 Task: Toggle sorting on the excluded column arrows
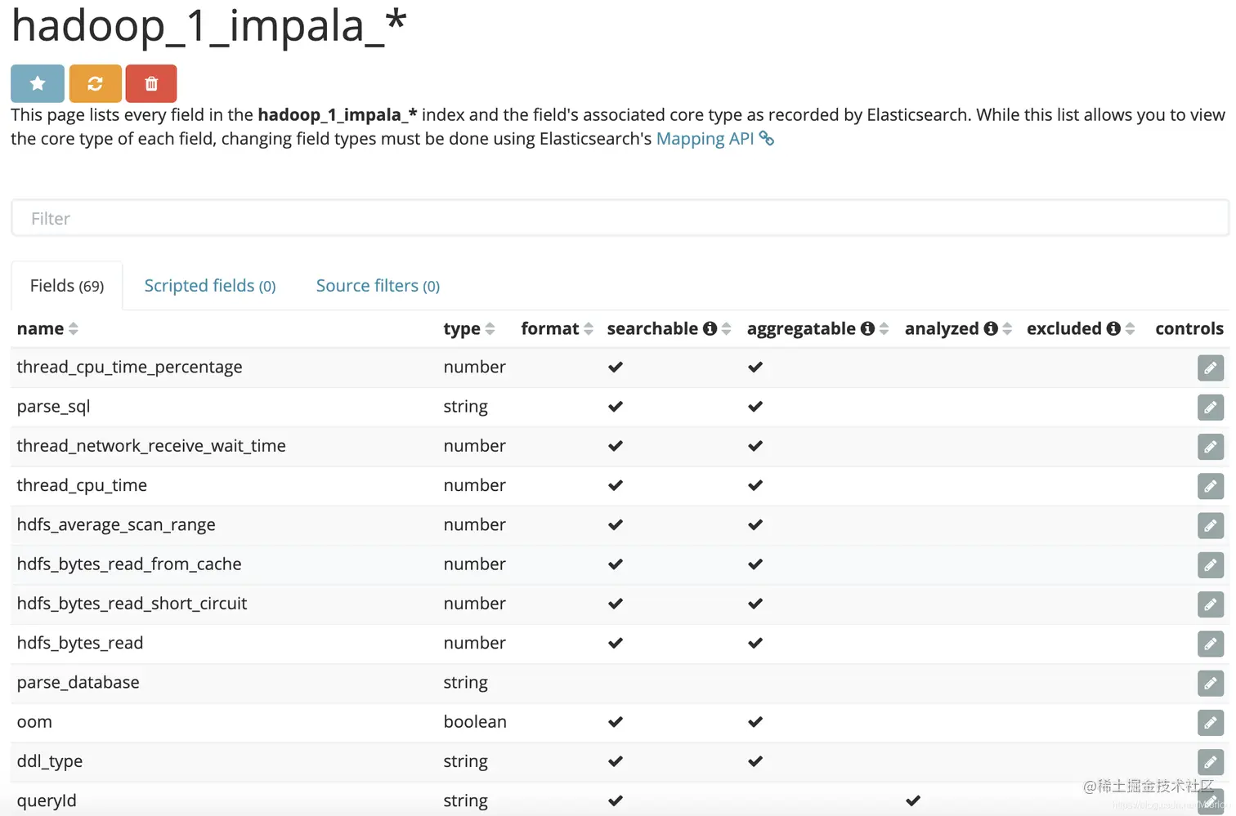tap(1130, 328)
